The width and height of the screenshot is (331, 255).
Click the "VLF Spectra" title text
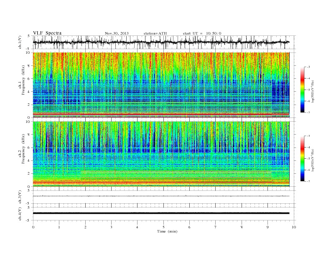click(47, 33)
